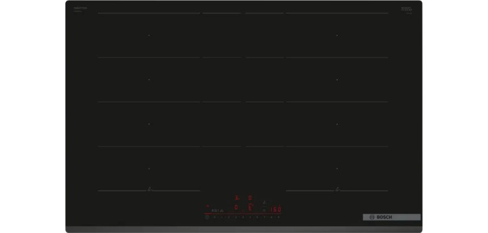Viewport: 488px width, 233px height.
Task: Click the SCHOTT CERAN mark
Action: pos(406,9)
